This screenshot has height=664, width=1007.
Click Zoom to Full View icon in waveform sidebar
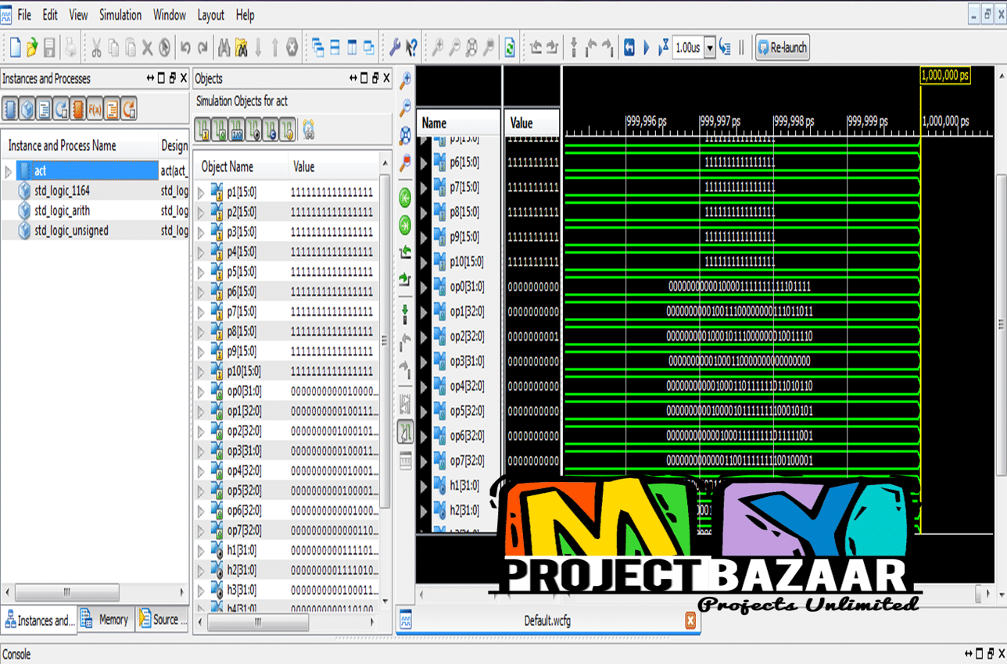(405, 135)
